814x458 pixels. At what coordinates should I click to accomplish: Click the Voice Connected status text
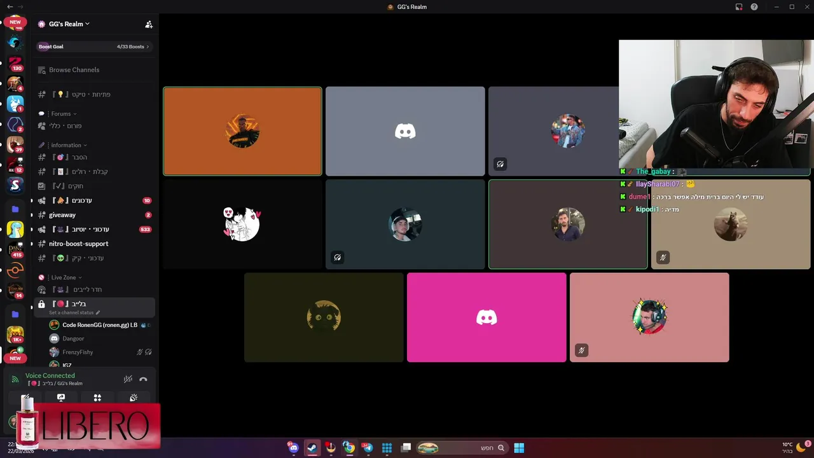click(x=50, y=376)
